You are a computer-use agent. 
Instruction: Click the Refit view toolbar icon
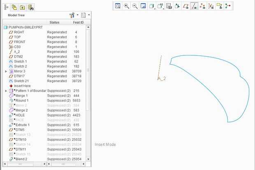point(118,6)
